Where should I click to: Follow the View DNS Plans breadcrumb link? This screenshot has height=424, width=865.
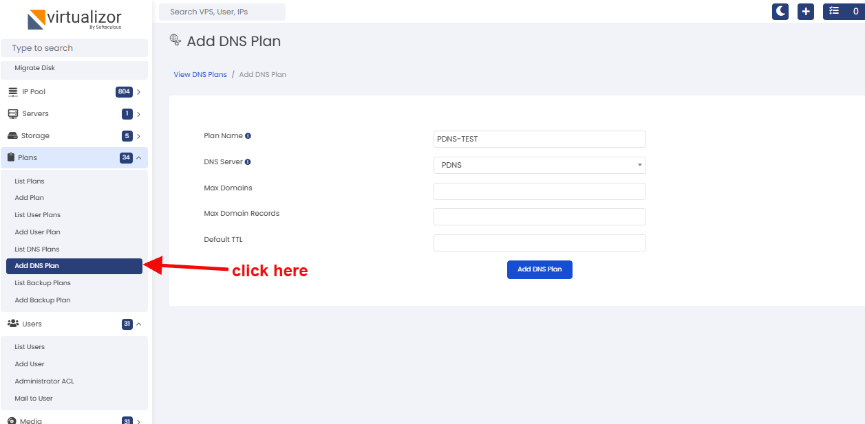tap(200, 74)
